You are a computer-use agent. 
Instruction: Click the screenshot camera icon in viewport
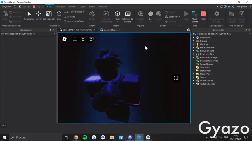point(177,78)
